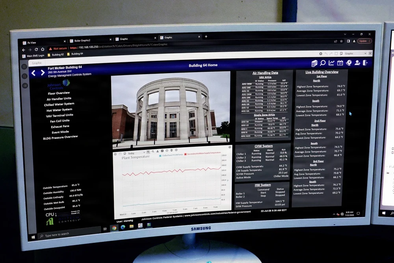Click the magnifier search icon in header
394x263 pixels.
[x=323, y=63]
